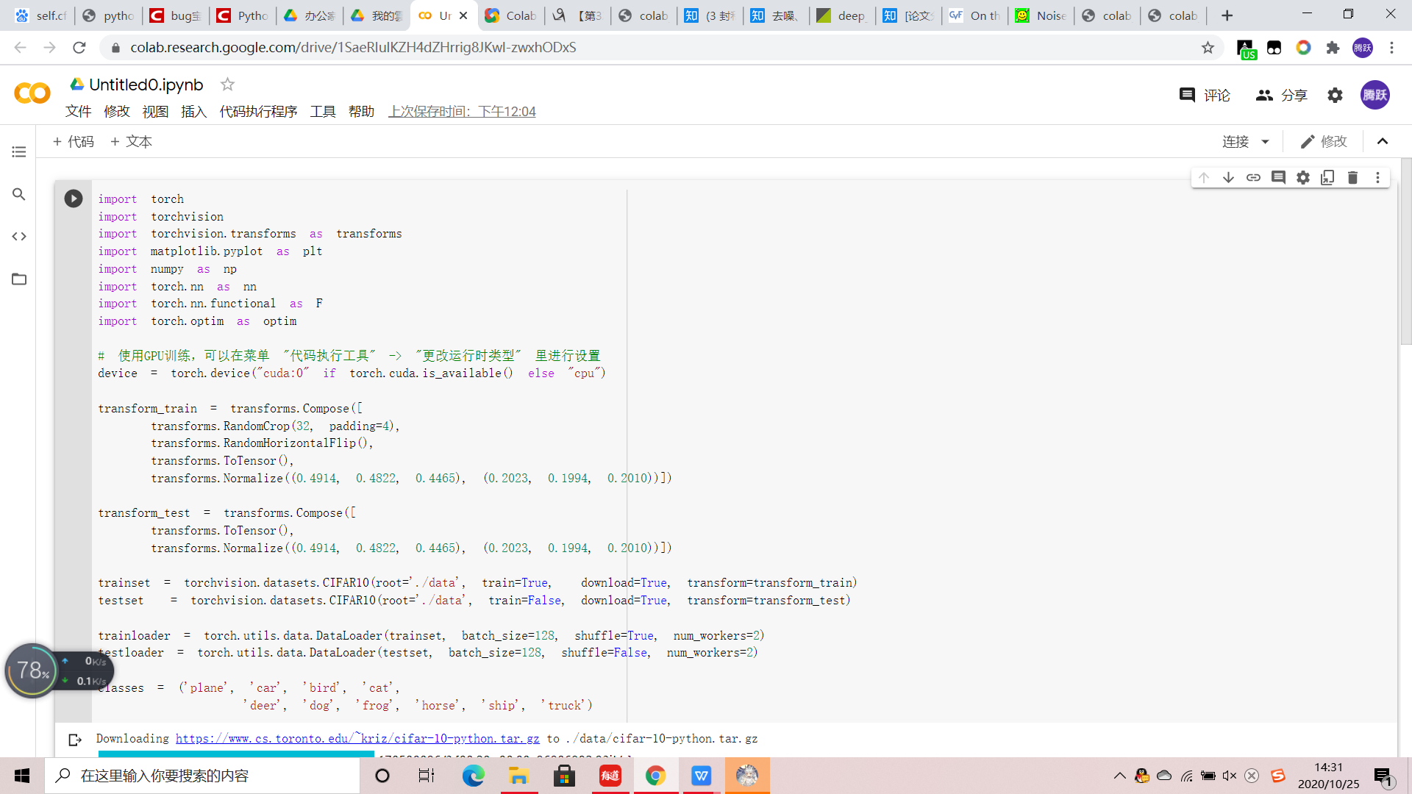
Task: Open the search sidebar icon
Action: click(x=19, y=194)
